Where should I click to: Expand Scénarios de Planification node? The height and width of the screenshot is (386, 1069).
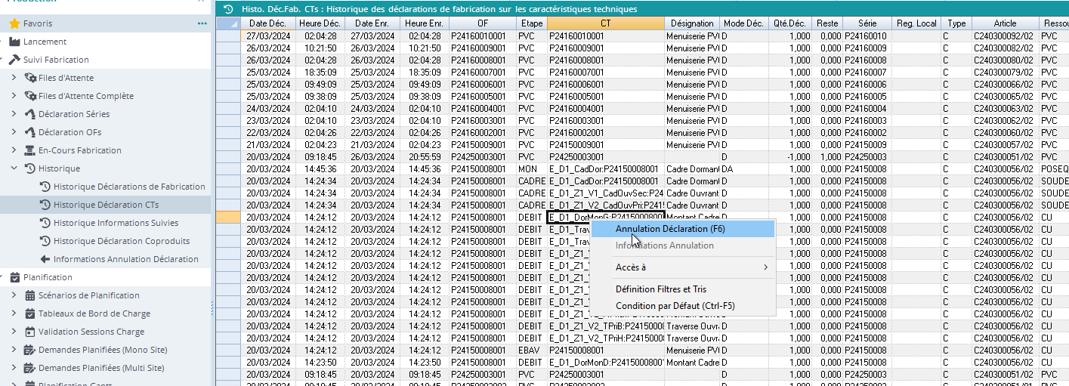click(x=14, y=295)
